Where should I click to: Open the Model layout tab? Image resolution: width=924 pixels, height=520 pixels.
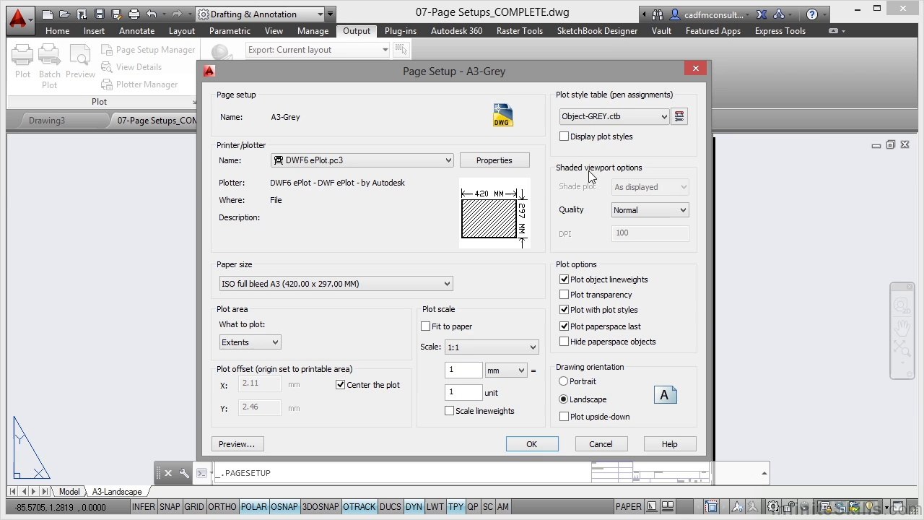pyautogui.click(x=69, y=492)
